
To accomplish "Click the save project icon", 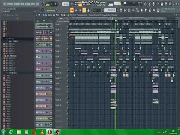I will [x=162, y=4].
